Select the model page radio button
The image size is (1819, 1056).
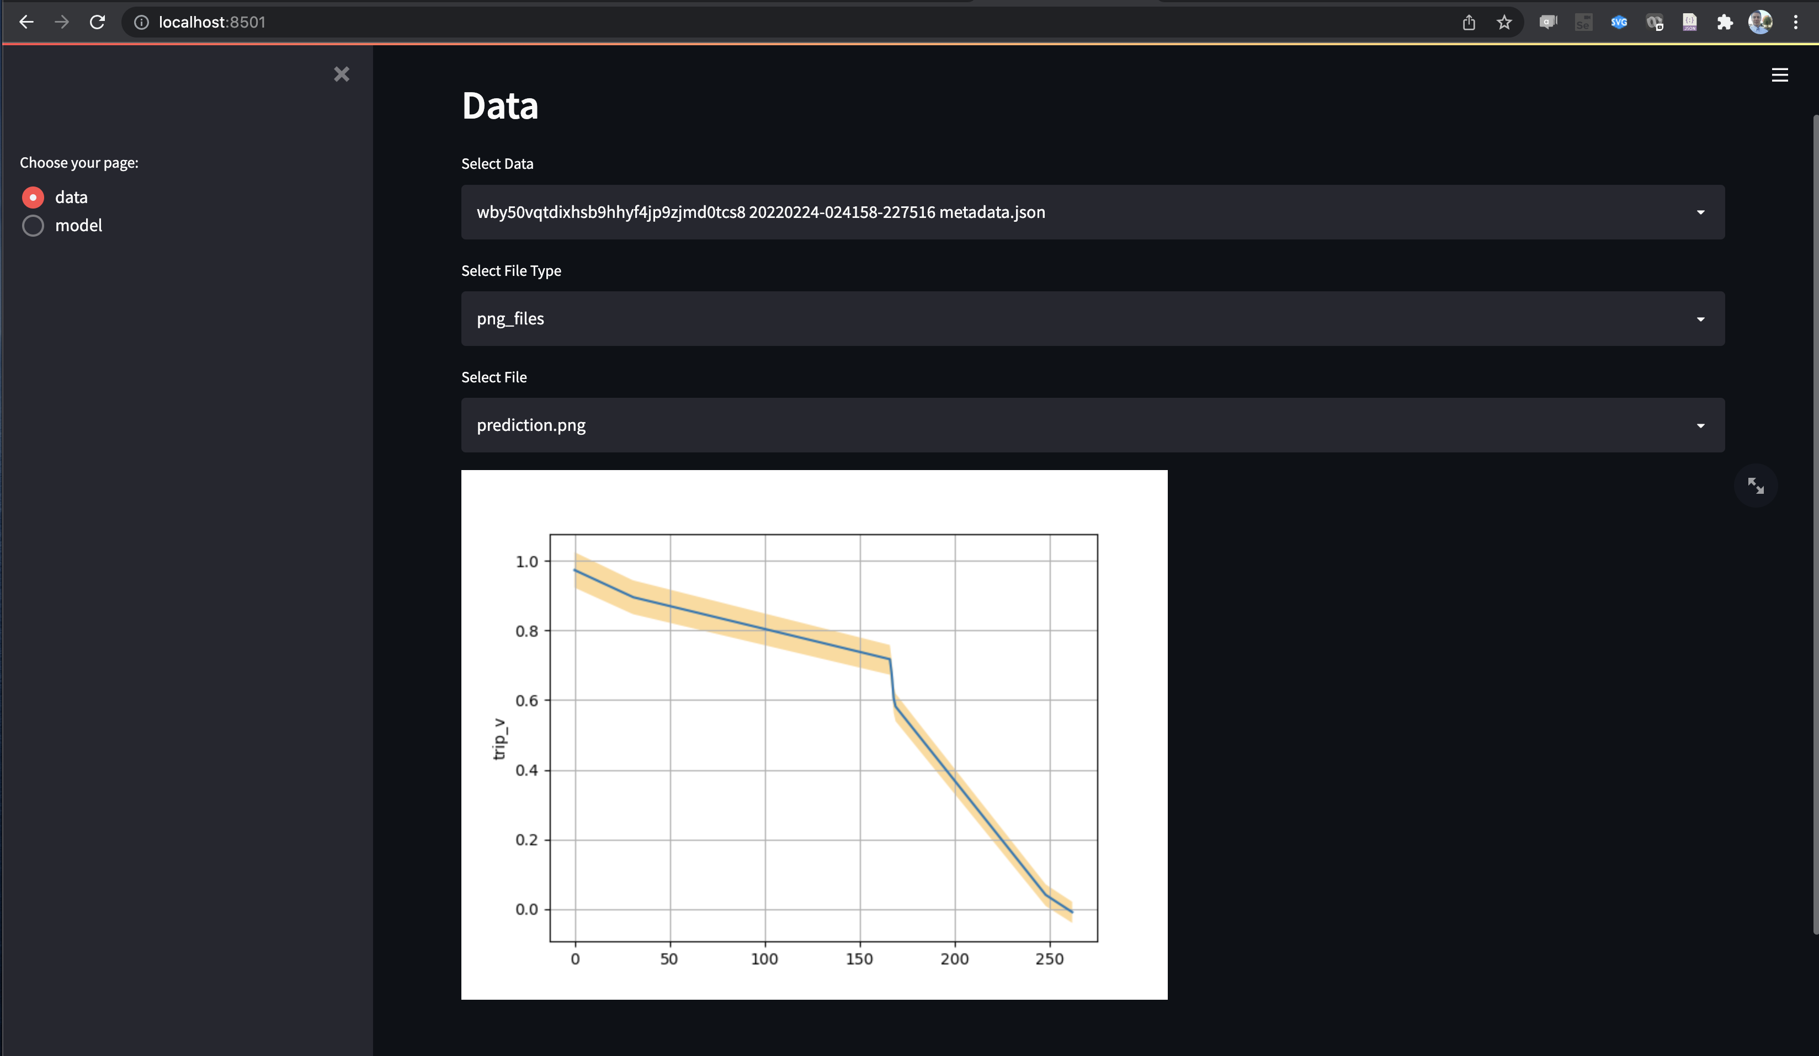[x=33, y=225]
